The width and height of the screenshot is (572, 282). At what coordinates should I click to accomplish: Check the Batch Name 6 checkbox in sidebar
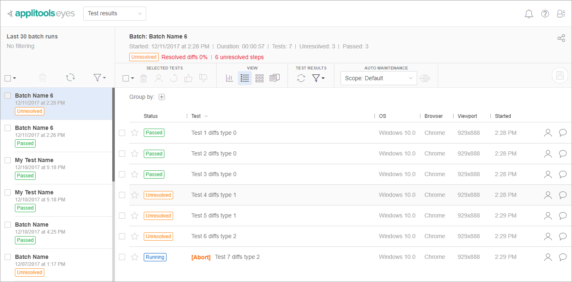click(x=7, y=95)
